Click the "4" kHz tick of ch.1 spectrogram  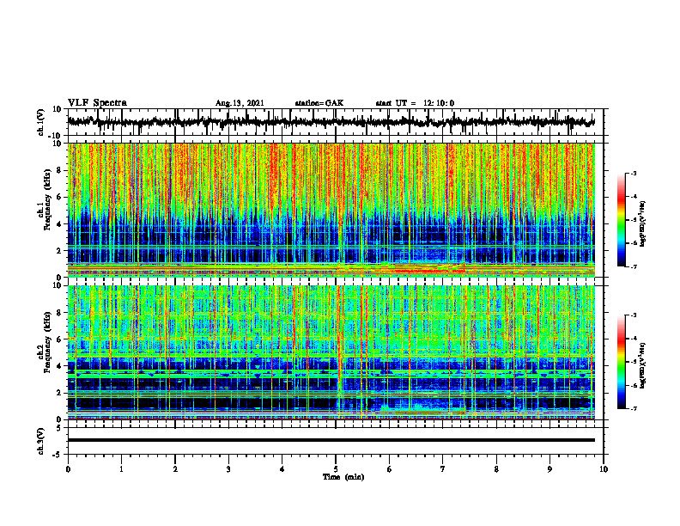pyautogui.click(x=59, y=224)
